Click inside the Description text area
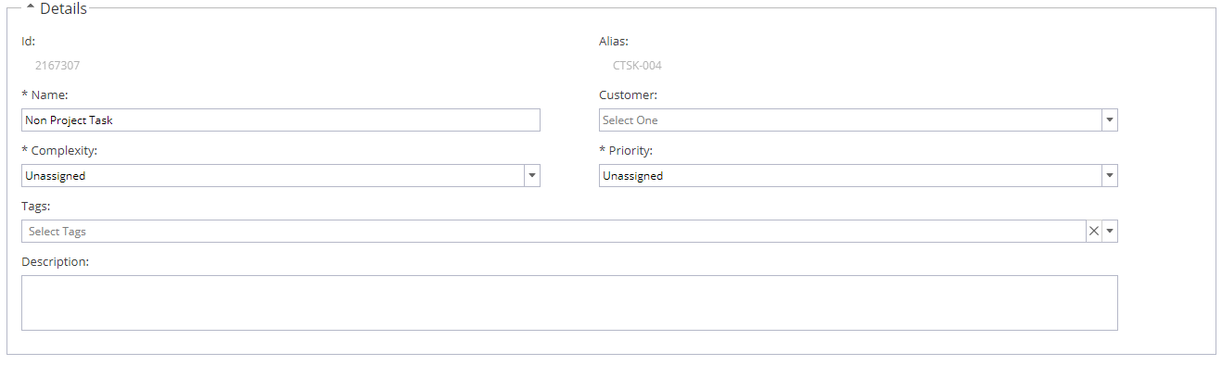Screen dimensions: 1222x365 (569, 303)
